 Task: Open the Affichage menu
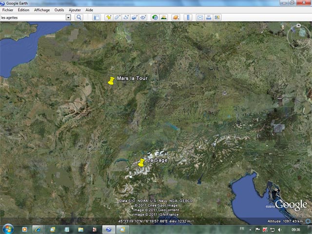42,10
